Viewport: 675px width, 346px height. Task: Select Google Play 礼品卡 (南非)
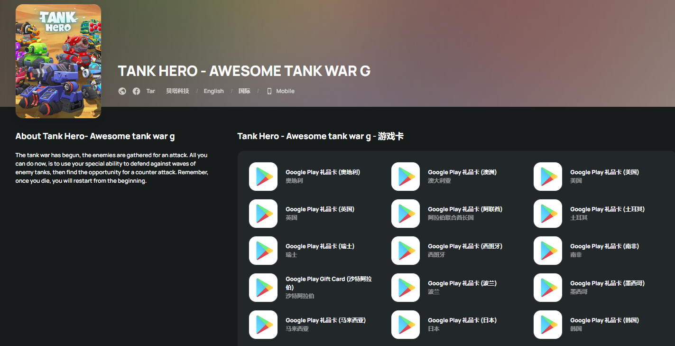[x=604, y=246]
